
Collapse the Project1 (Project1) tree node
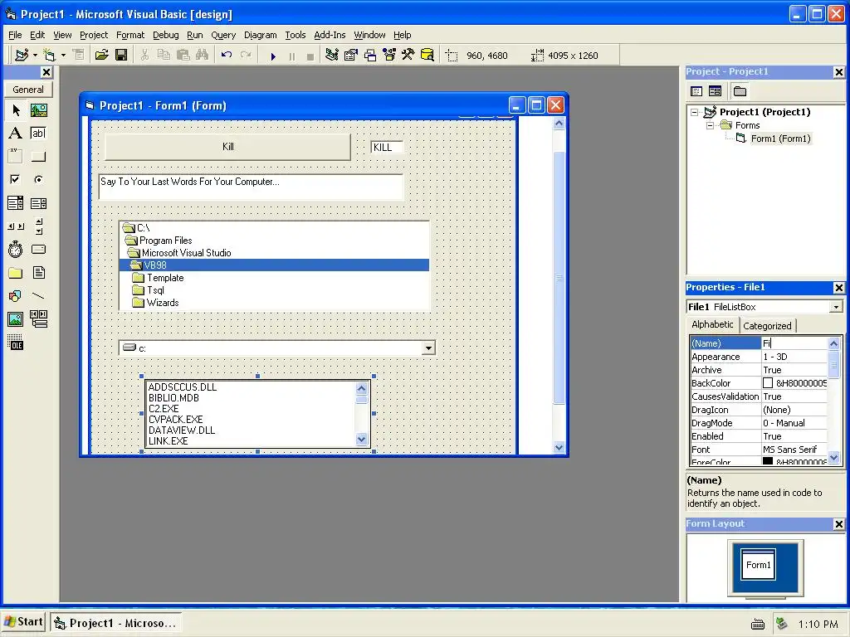[x=695, y=112]
